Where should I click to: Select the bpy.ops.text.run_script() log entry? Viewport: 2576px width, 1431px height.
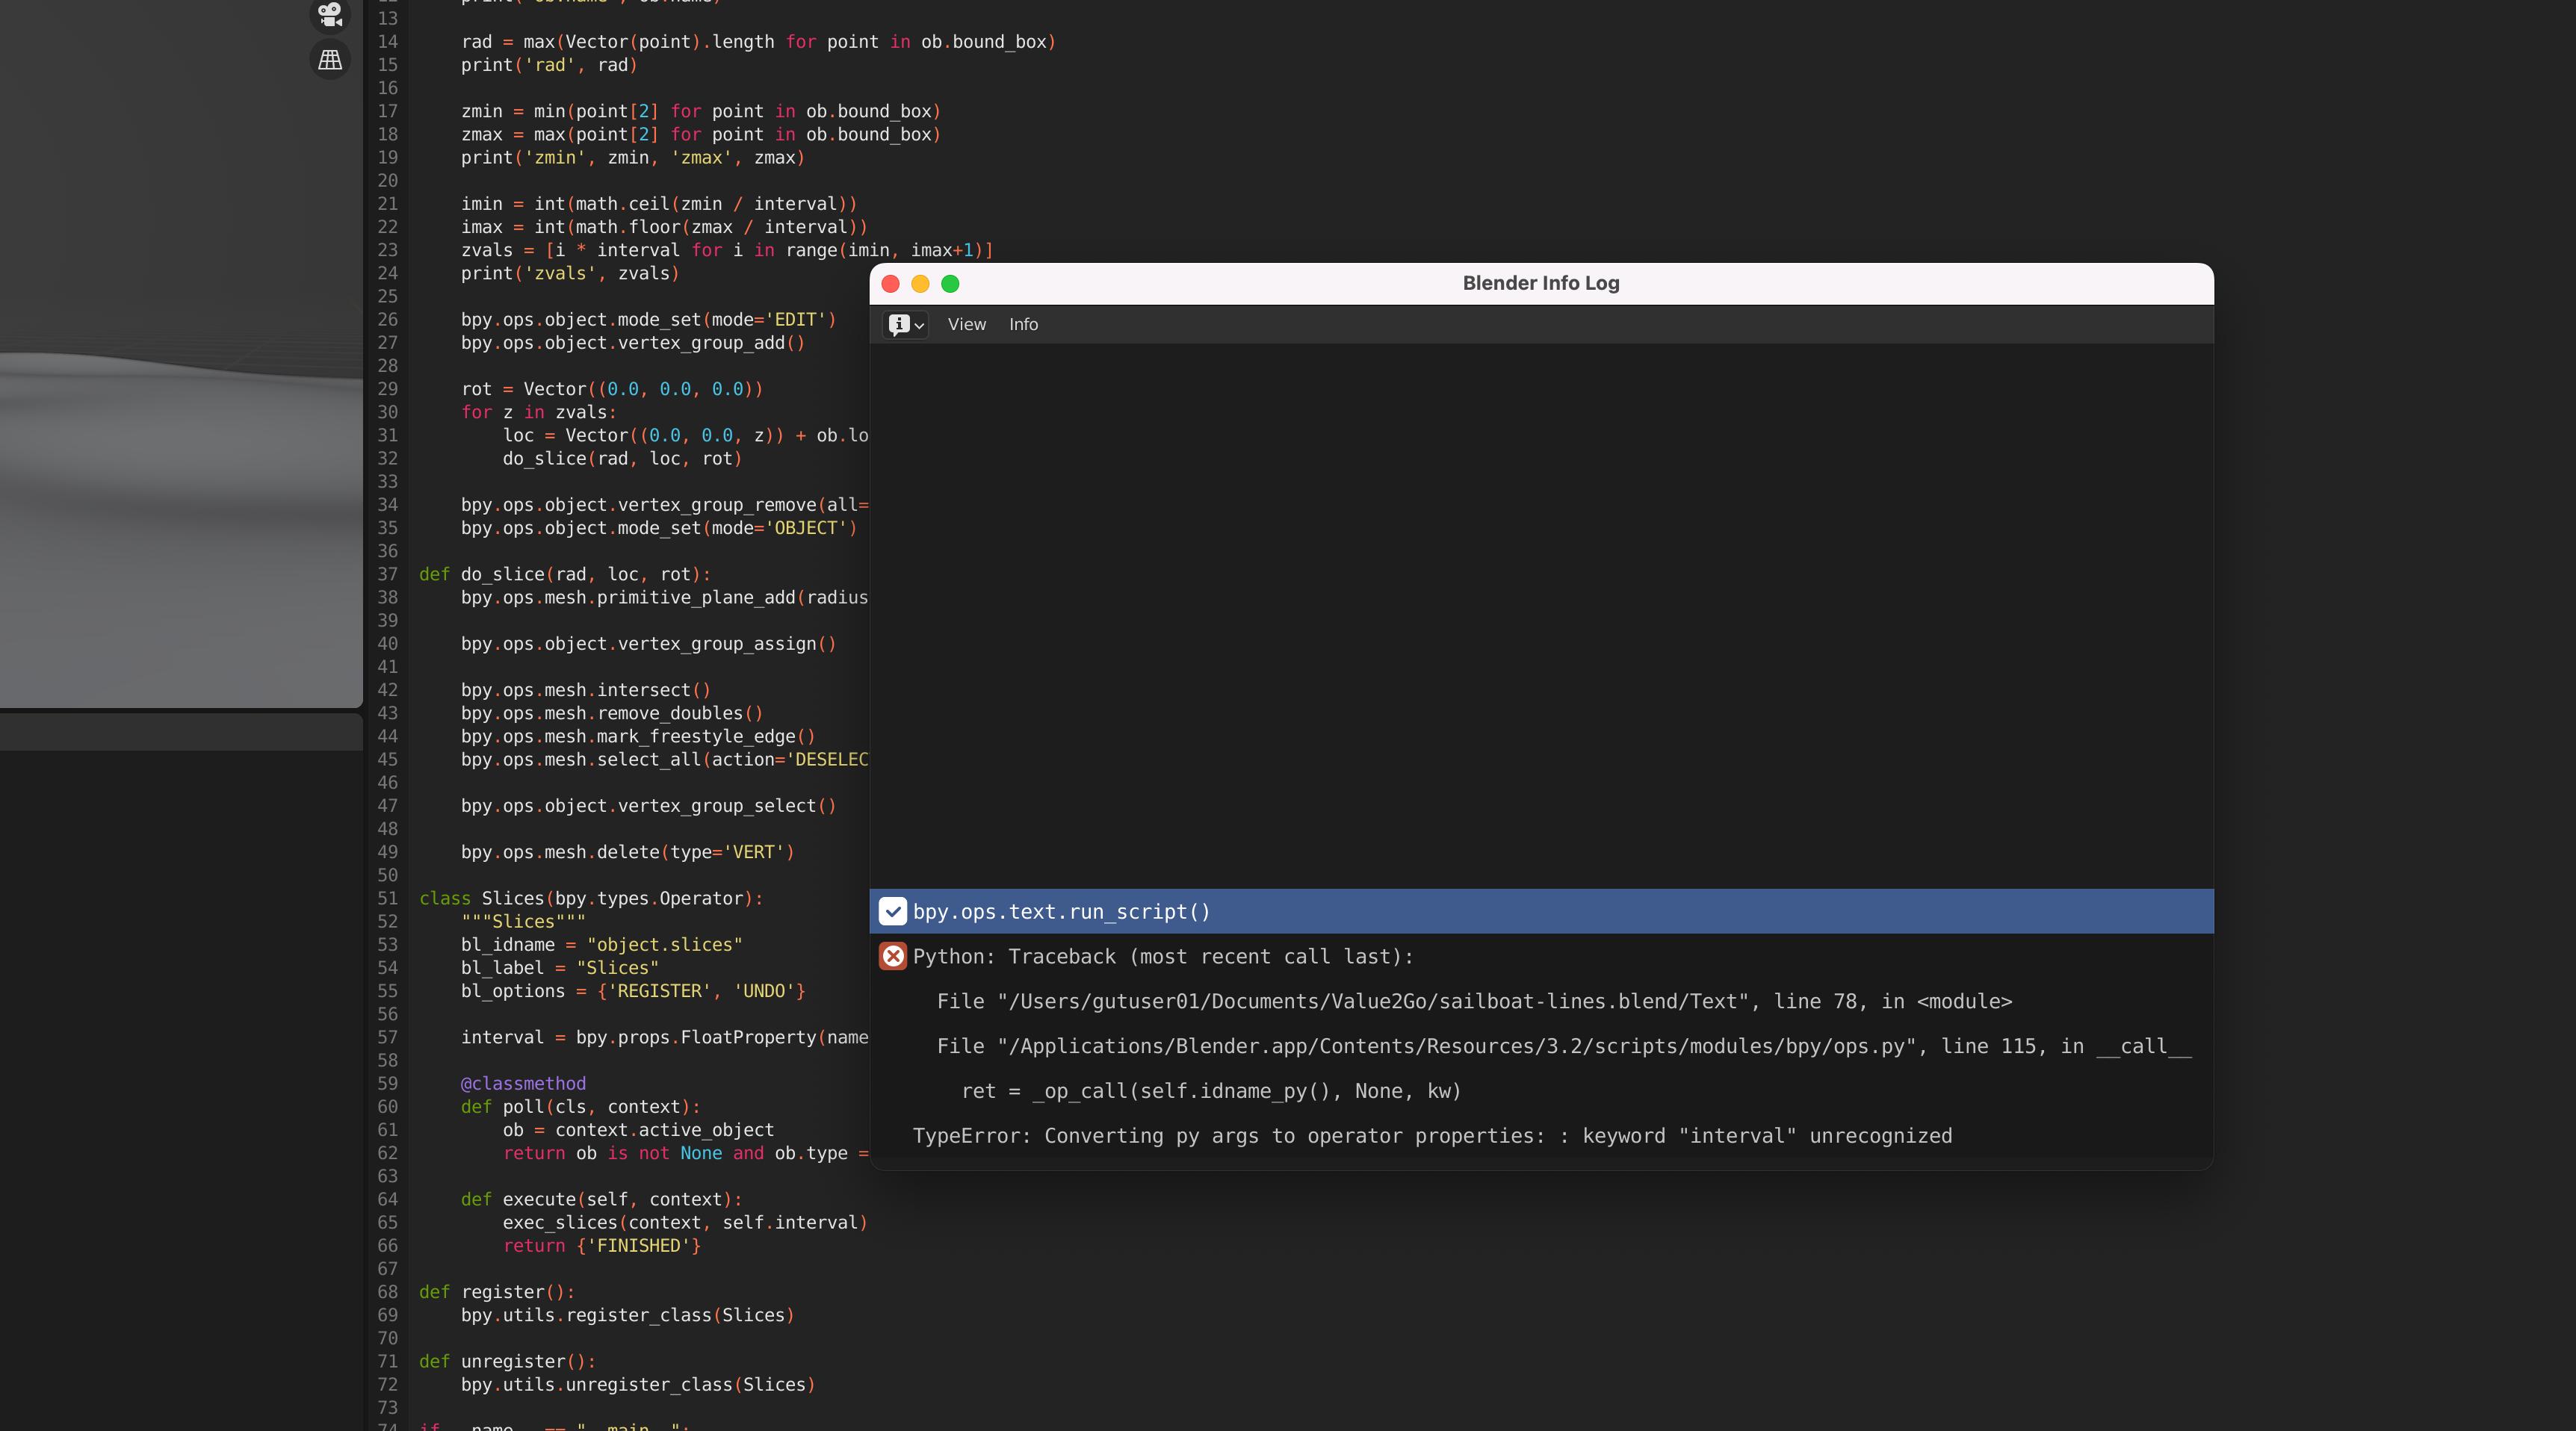click(1061, 911)
